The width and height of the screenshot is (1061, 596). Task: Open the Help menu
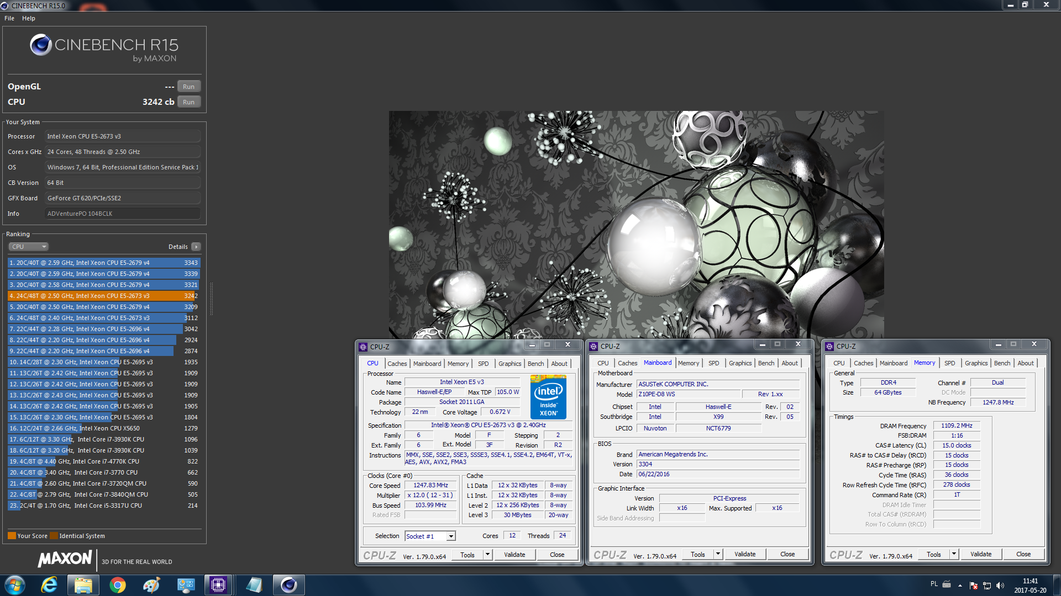pos(29,18)
